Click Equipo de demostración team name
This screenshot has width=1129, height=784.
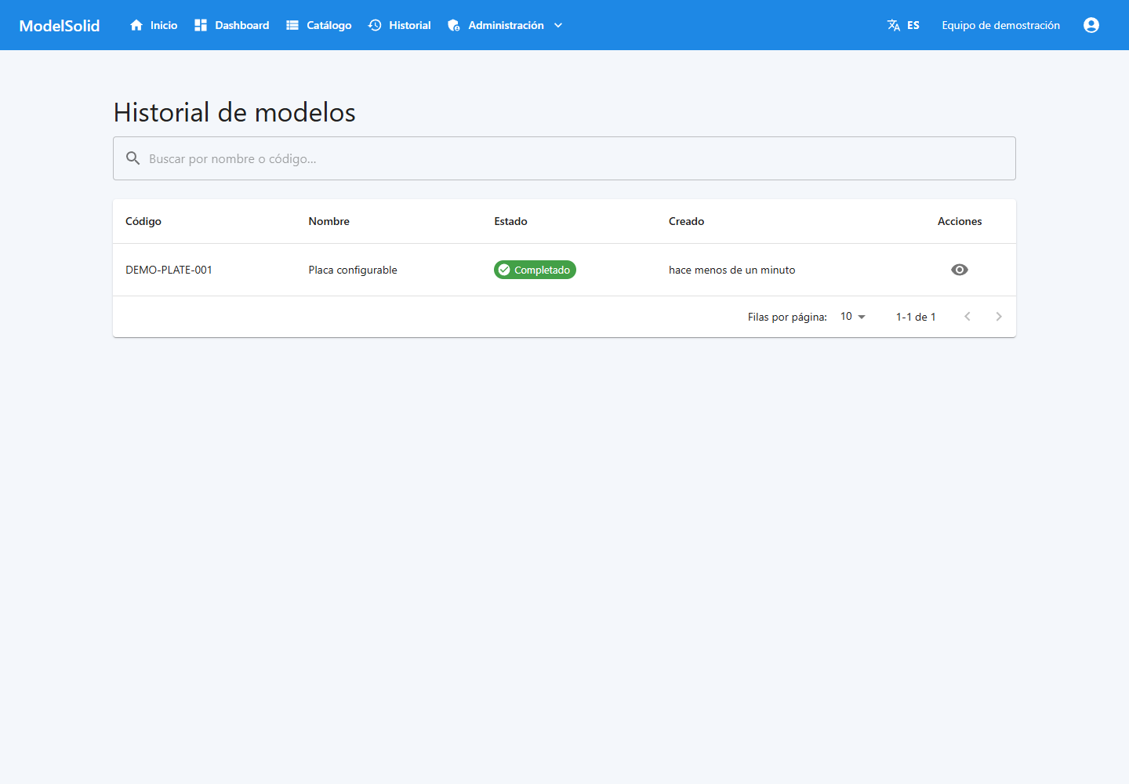point(1000,25)
